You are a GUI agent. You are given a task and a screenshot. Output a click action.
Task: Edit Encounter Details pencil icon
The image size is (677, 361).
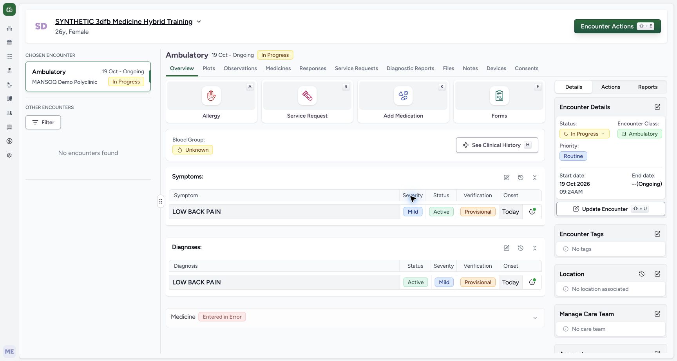click(x=657, y=107)
